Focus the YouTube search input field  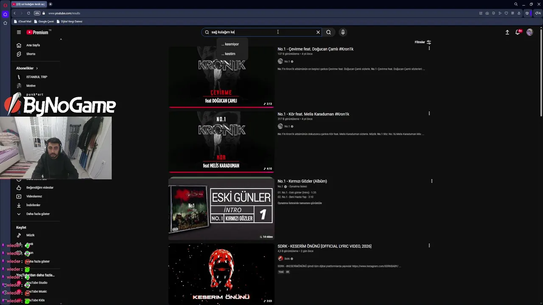click(x=262, y=32)
